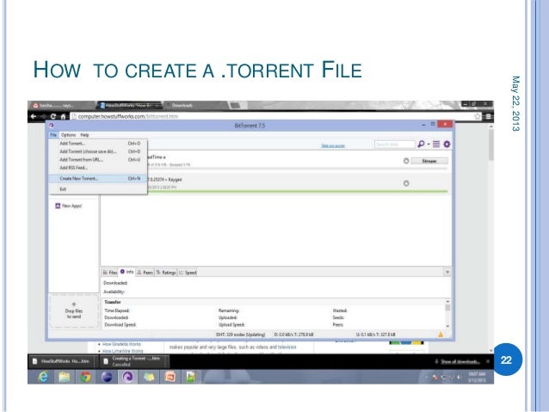Click How LimeWire Works link on webpage
The height and width of the screenshot is (412, 549).
click(122, 351)
